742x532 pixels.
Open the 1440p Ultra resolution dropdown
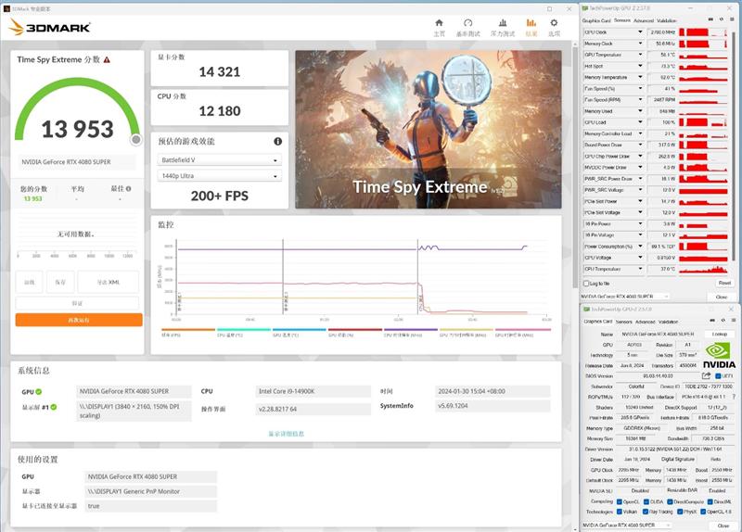(x=219, y=175)
